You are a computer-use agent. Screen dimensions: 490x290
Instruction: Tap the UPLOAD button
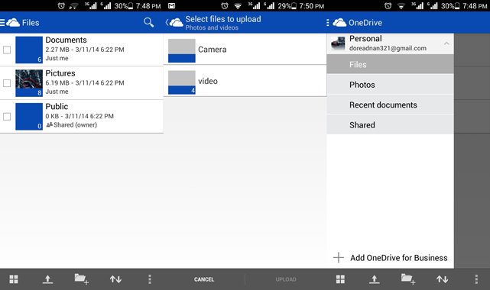coord(286,279)
